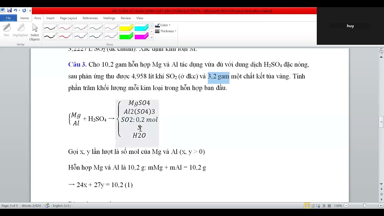Open the View tab
The image size is (384, 216).
click(140, 18)
